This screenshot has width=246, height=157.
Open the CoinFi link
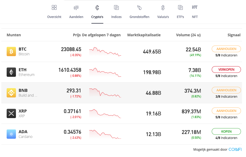click(x=235, y=150)
